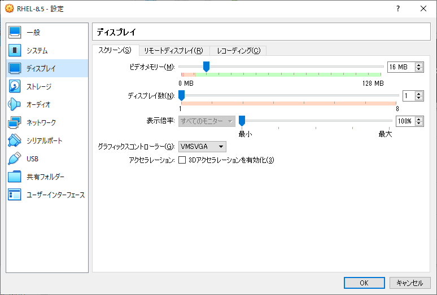Open the リモートディスプレイ(R) tab

(174, 51)
